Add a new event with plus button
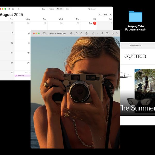This screenshot has height=155, width=155. (x=18, y=9)
